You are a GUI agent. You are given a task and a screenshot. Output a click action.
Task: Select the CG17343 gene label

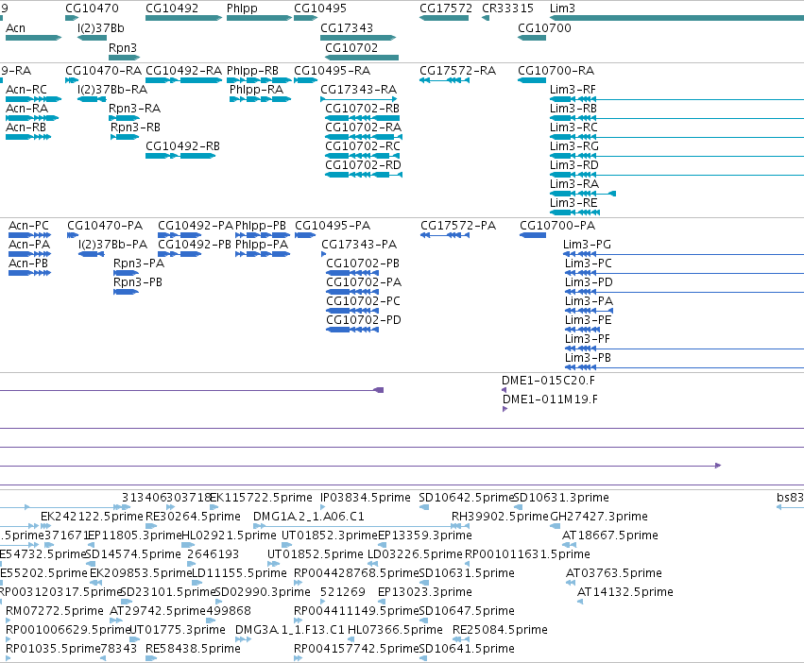click(x=347, y=28)
